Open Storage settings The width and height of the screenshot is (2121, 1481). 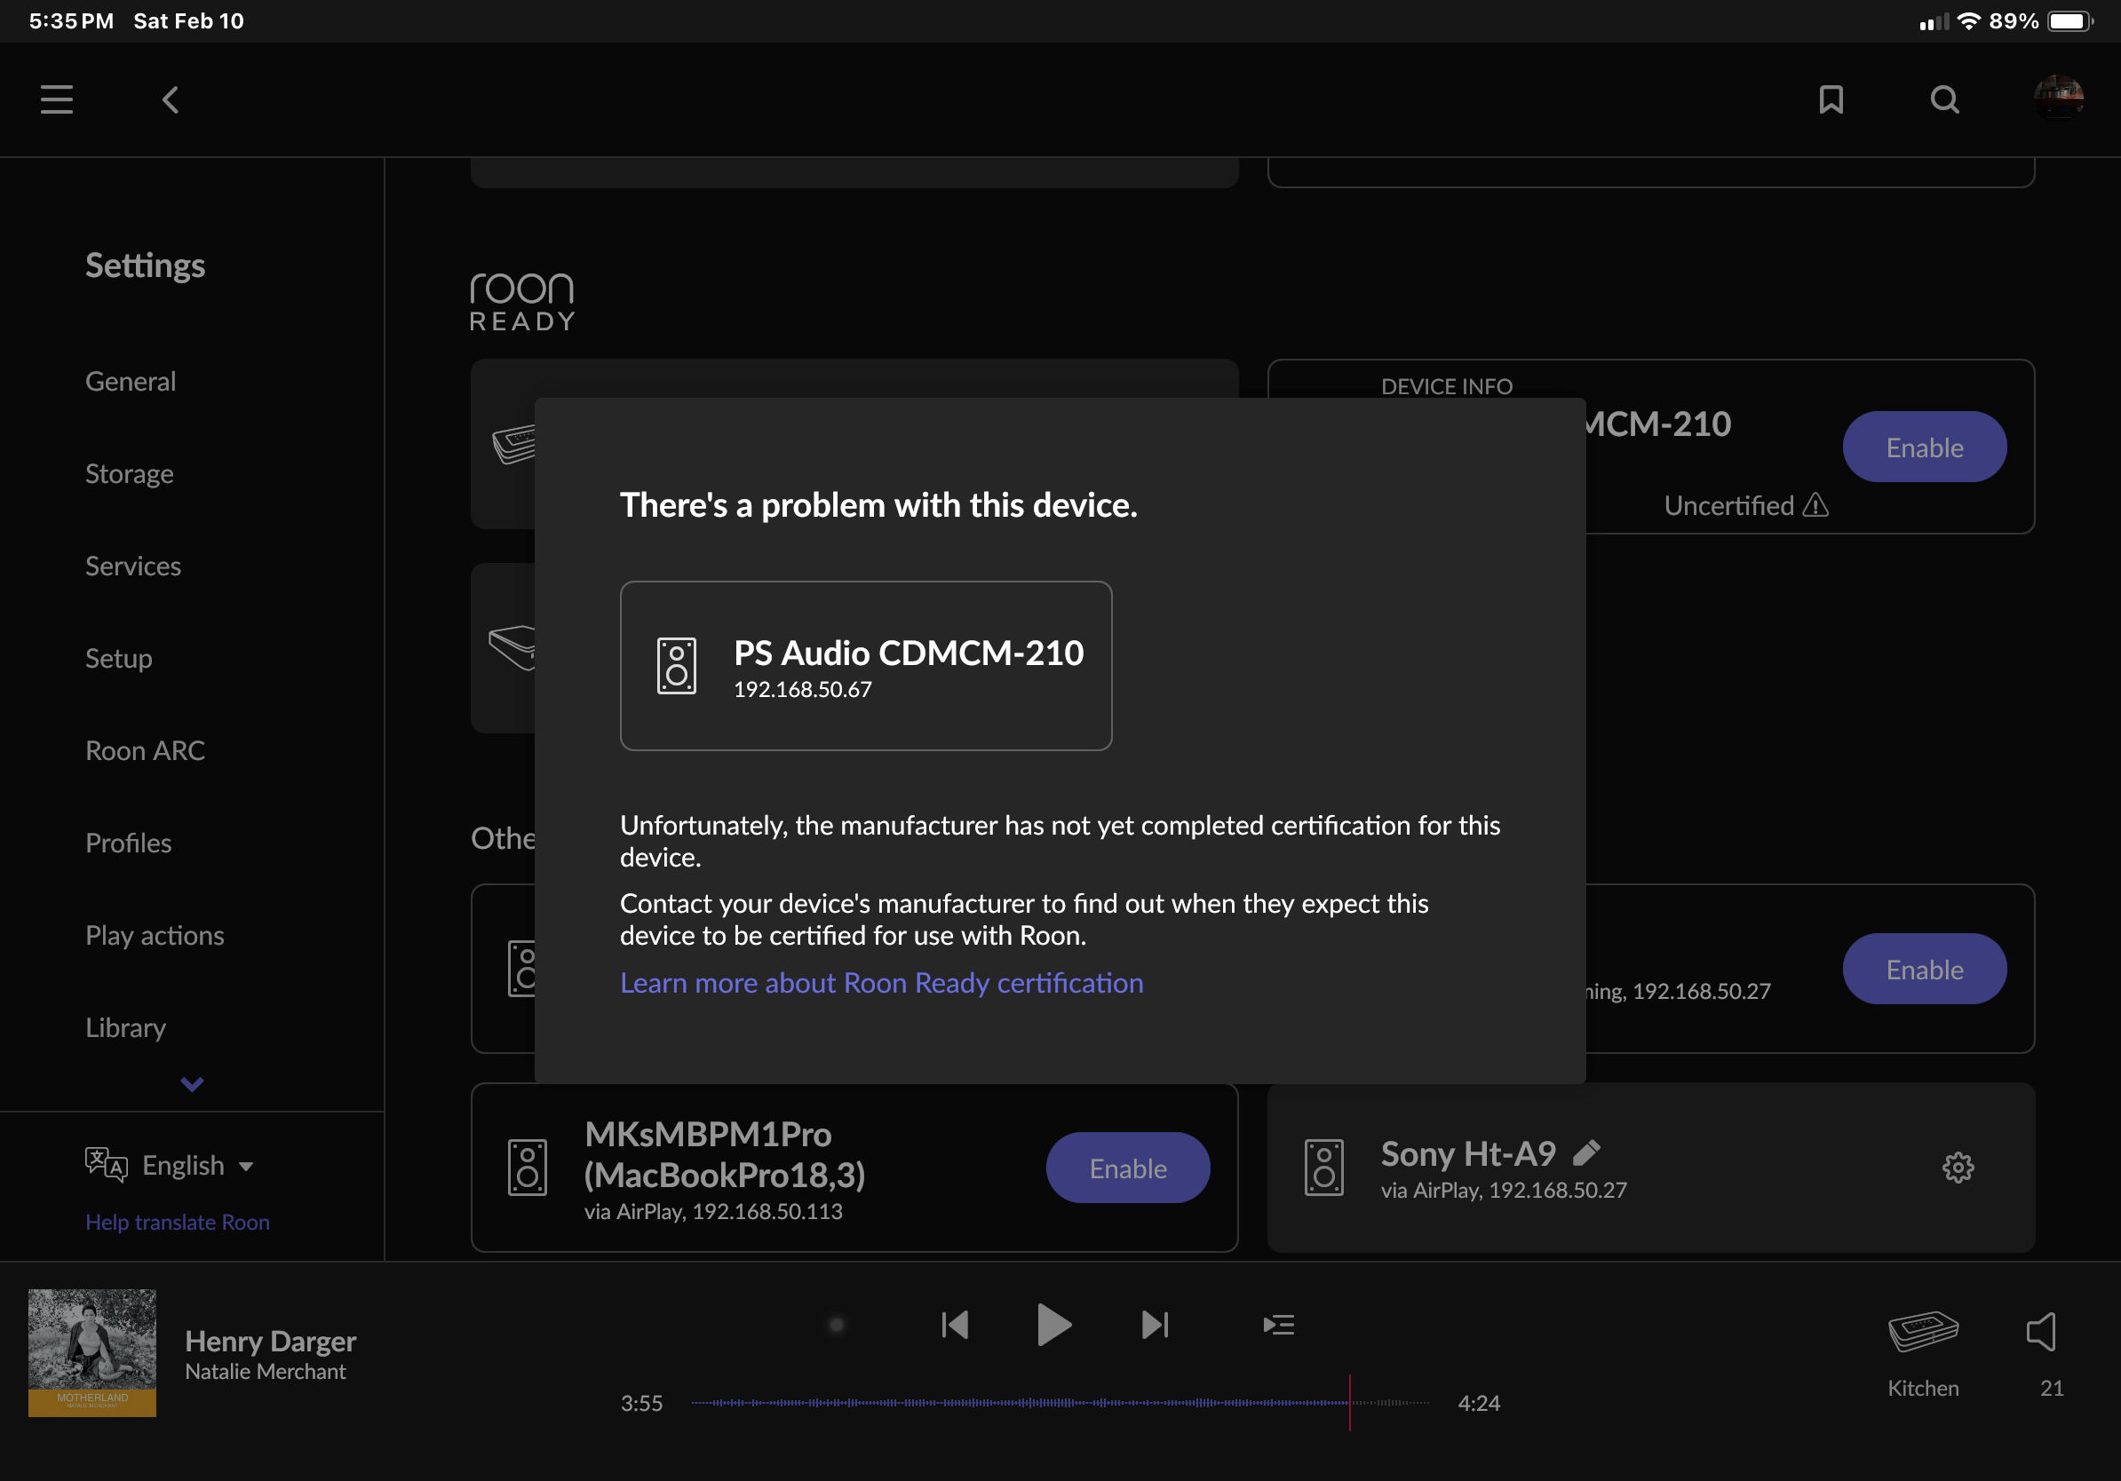tap(130, 473)
